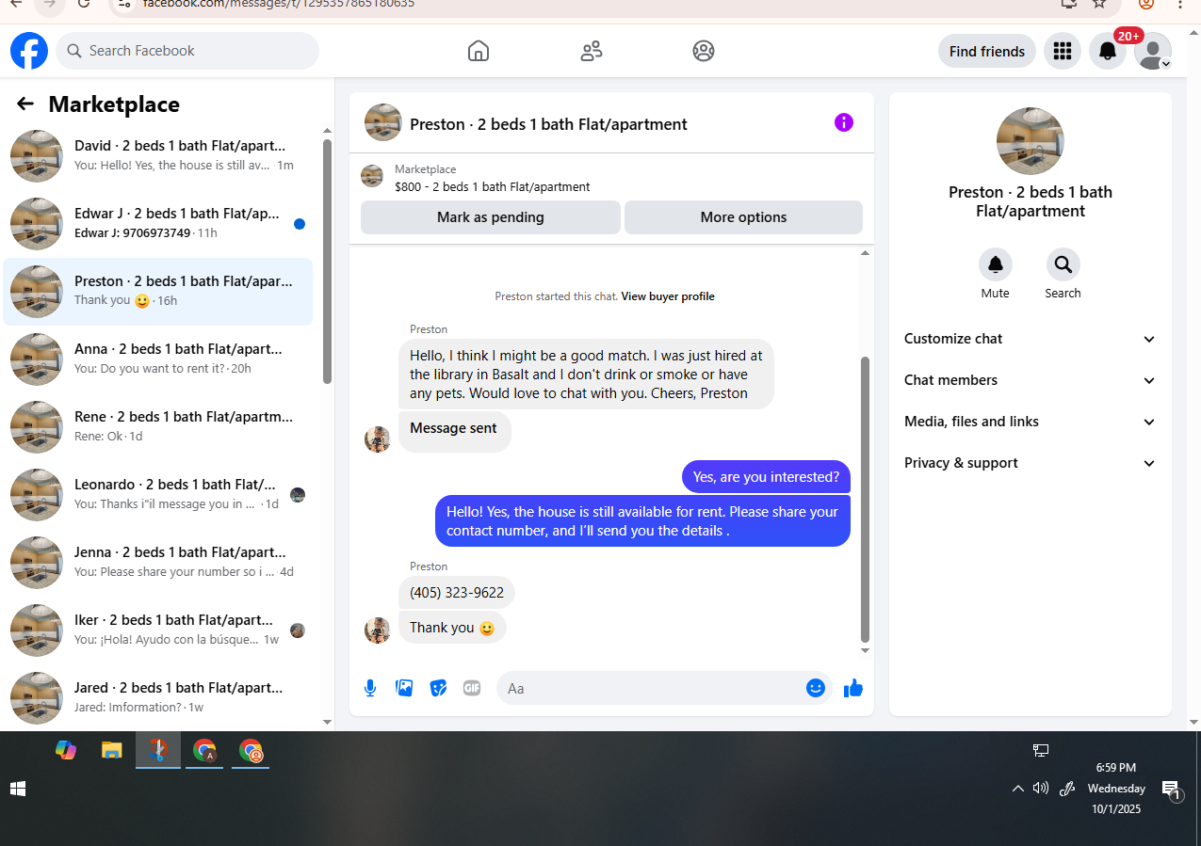Image resolution: width=1201 pixels, height=846 pixels.
Task: Choose a GIF from the GIF icon
Action: pyautogui.click(x=472, y=688)
